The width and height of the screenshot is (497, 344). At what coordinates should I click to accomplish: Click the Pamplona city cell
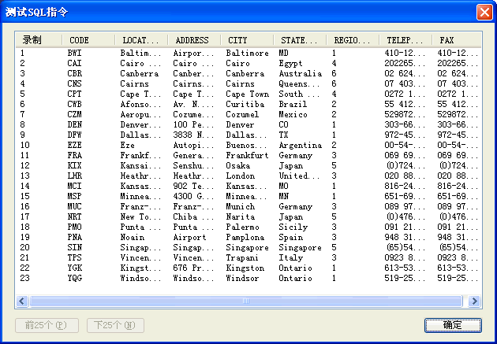coord(245,237)
